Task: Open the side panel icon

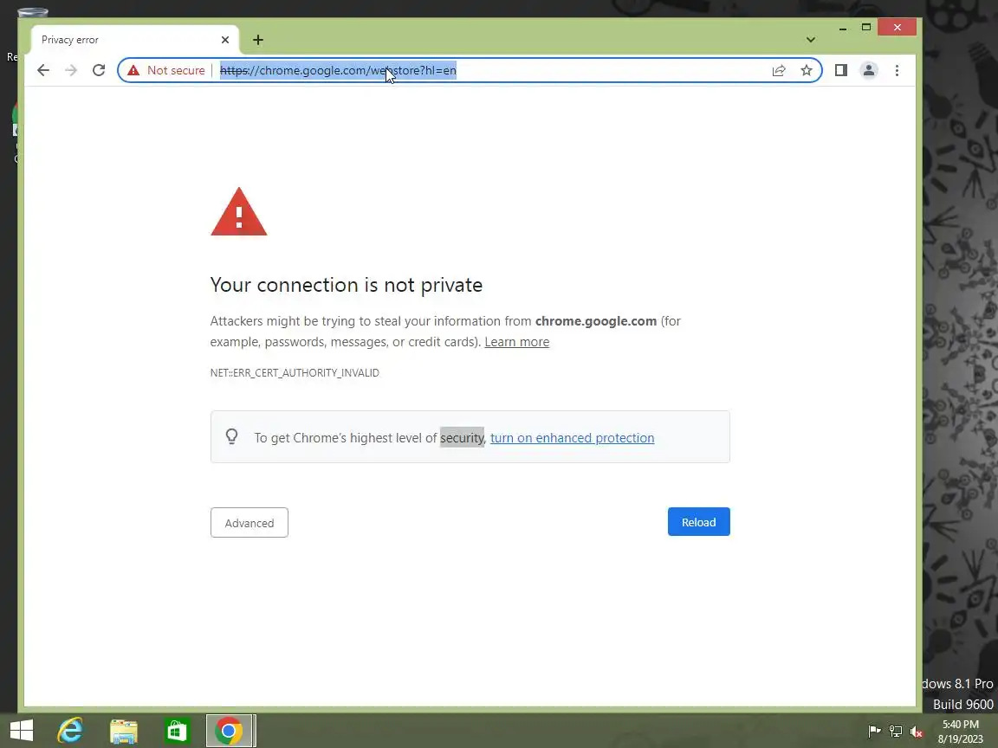Action: point(841,70)
